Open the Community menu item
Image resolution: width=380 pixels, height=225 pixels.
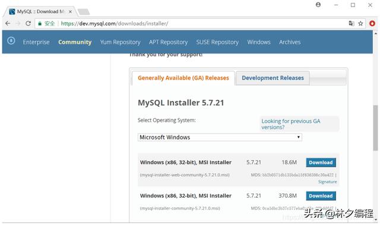75,42
